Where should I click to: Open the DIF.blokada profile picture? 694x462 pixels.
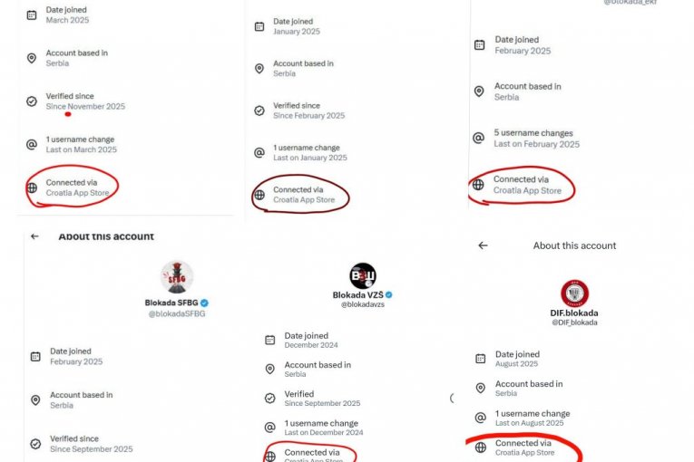click(574, 293)
